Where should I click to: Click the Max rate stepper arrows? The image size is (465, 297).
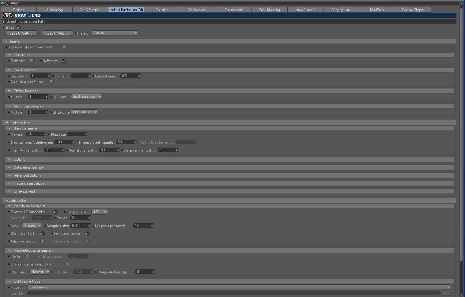(86, 134)
